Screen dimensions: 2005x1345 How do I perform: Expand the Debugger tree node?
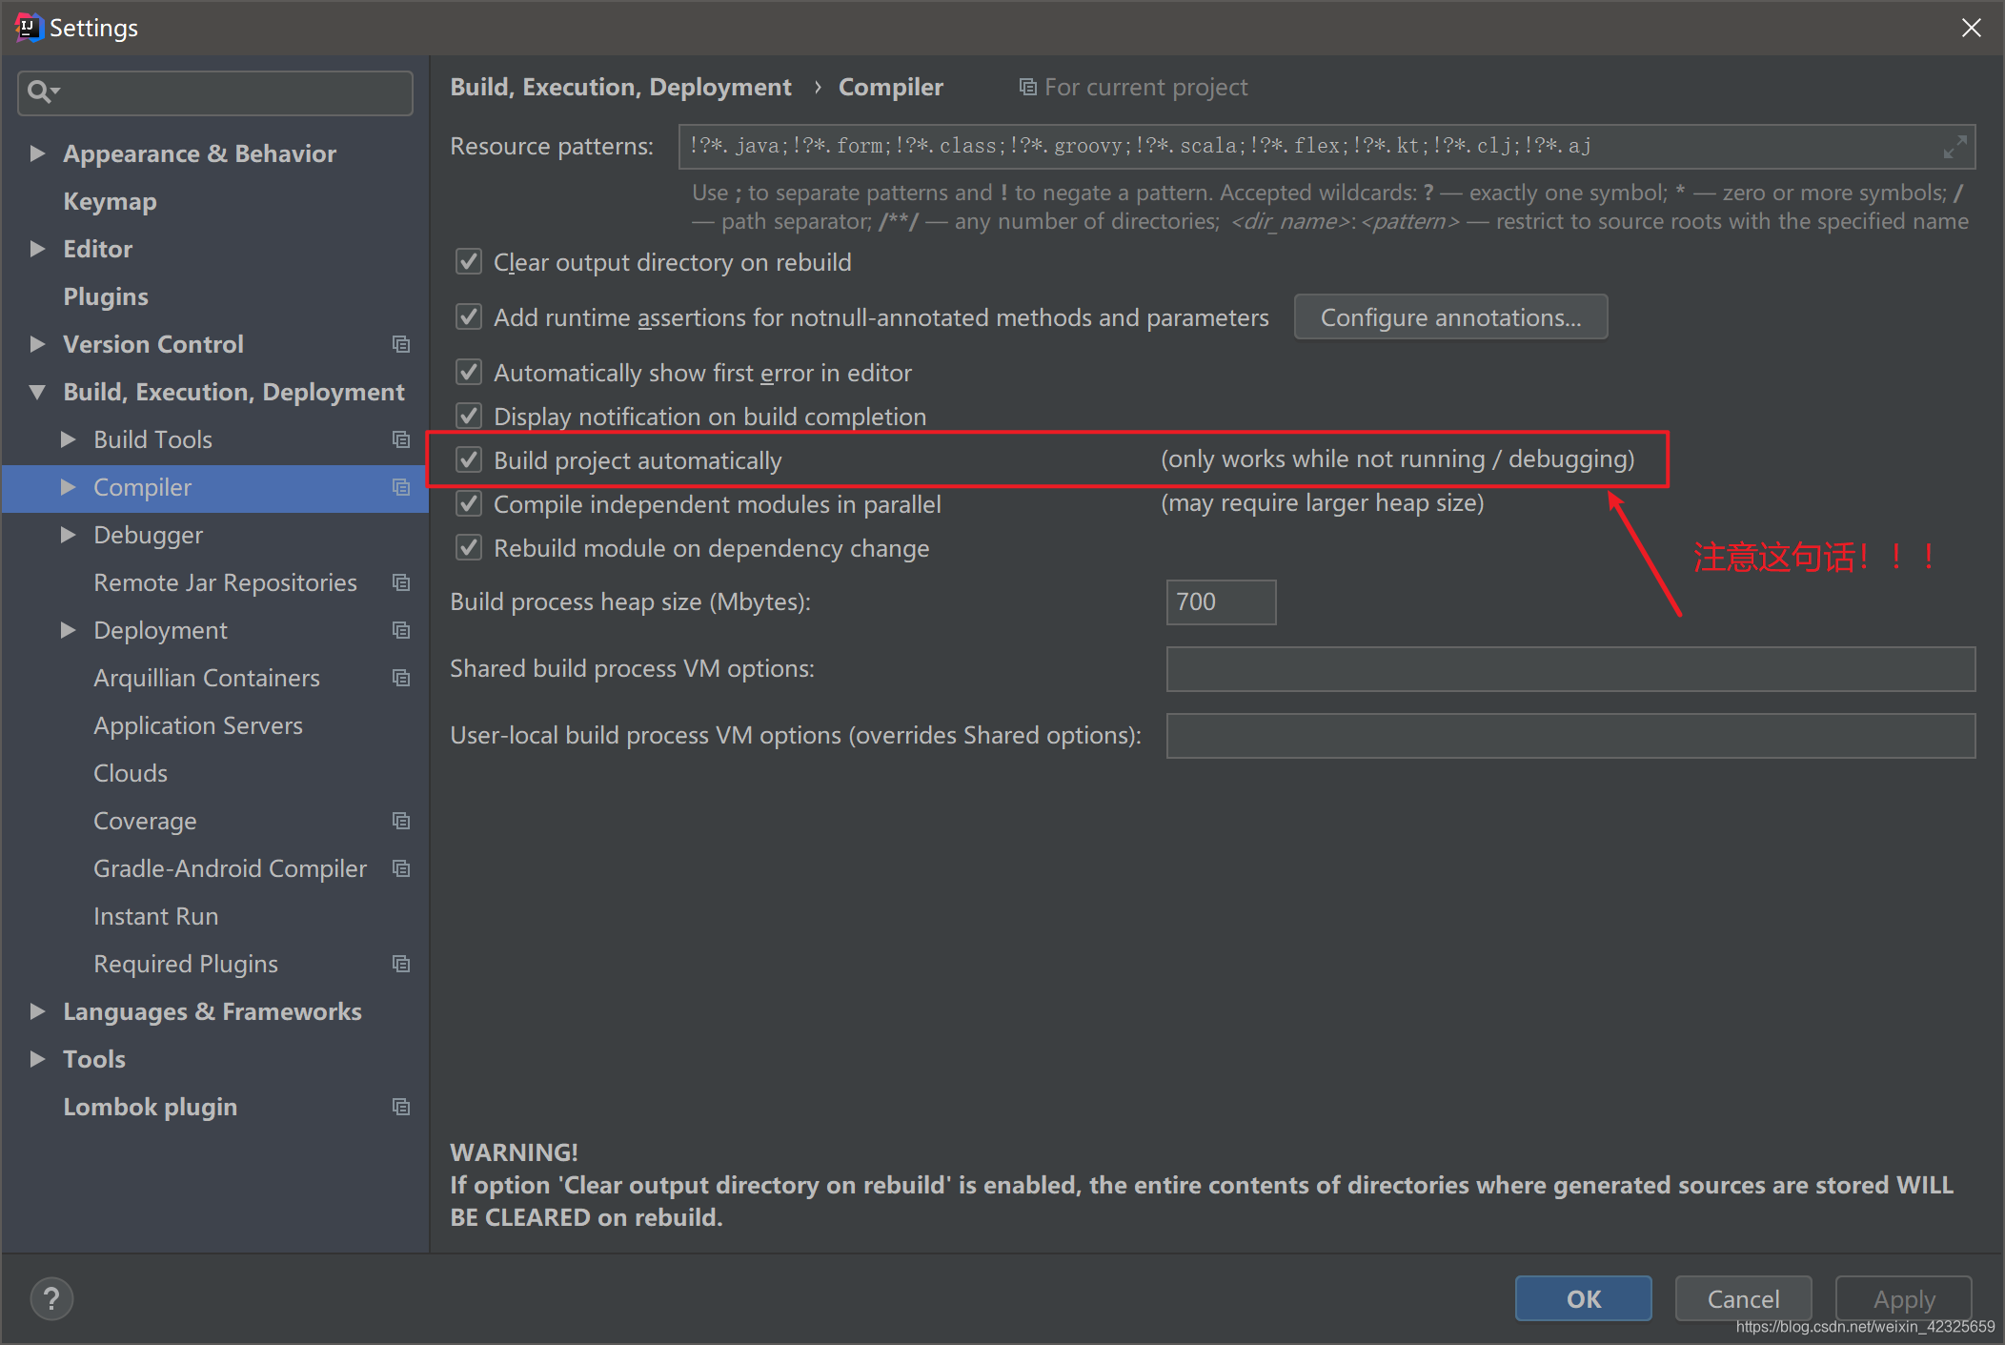(x=68, y=535)
